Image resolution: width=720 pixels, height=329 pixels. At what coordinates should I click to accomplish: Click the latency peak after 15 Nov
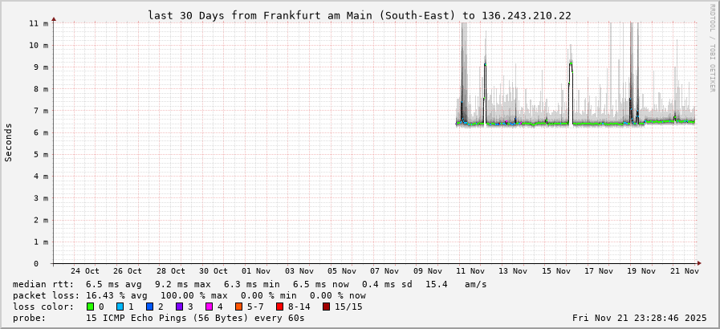coord(571,63)
